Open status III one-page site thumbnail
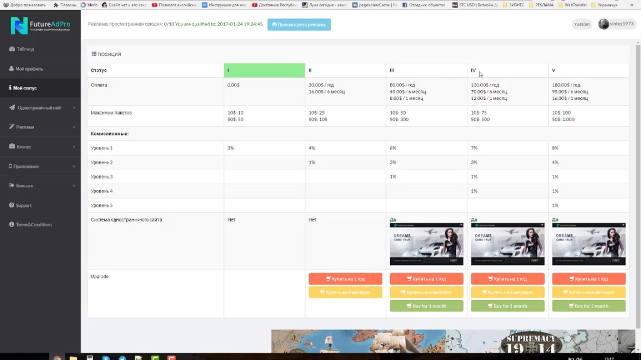 [427, 244]
